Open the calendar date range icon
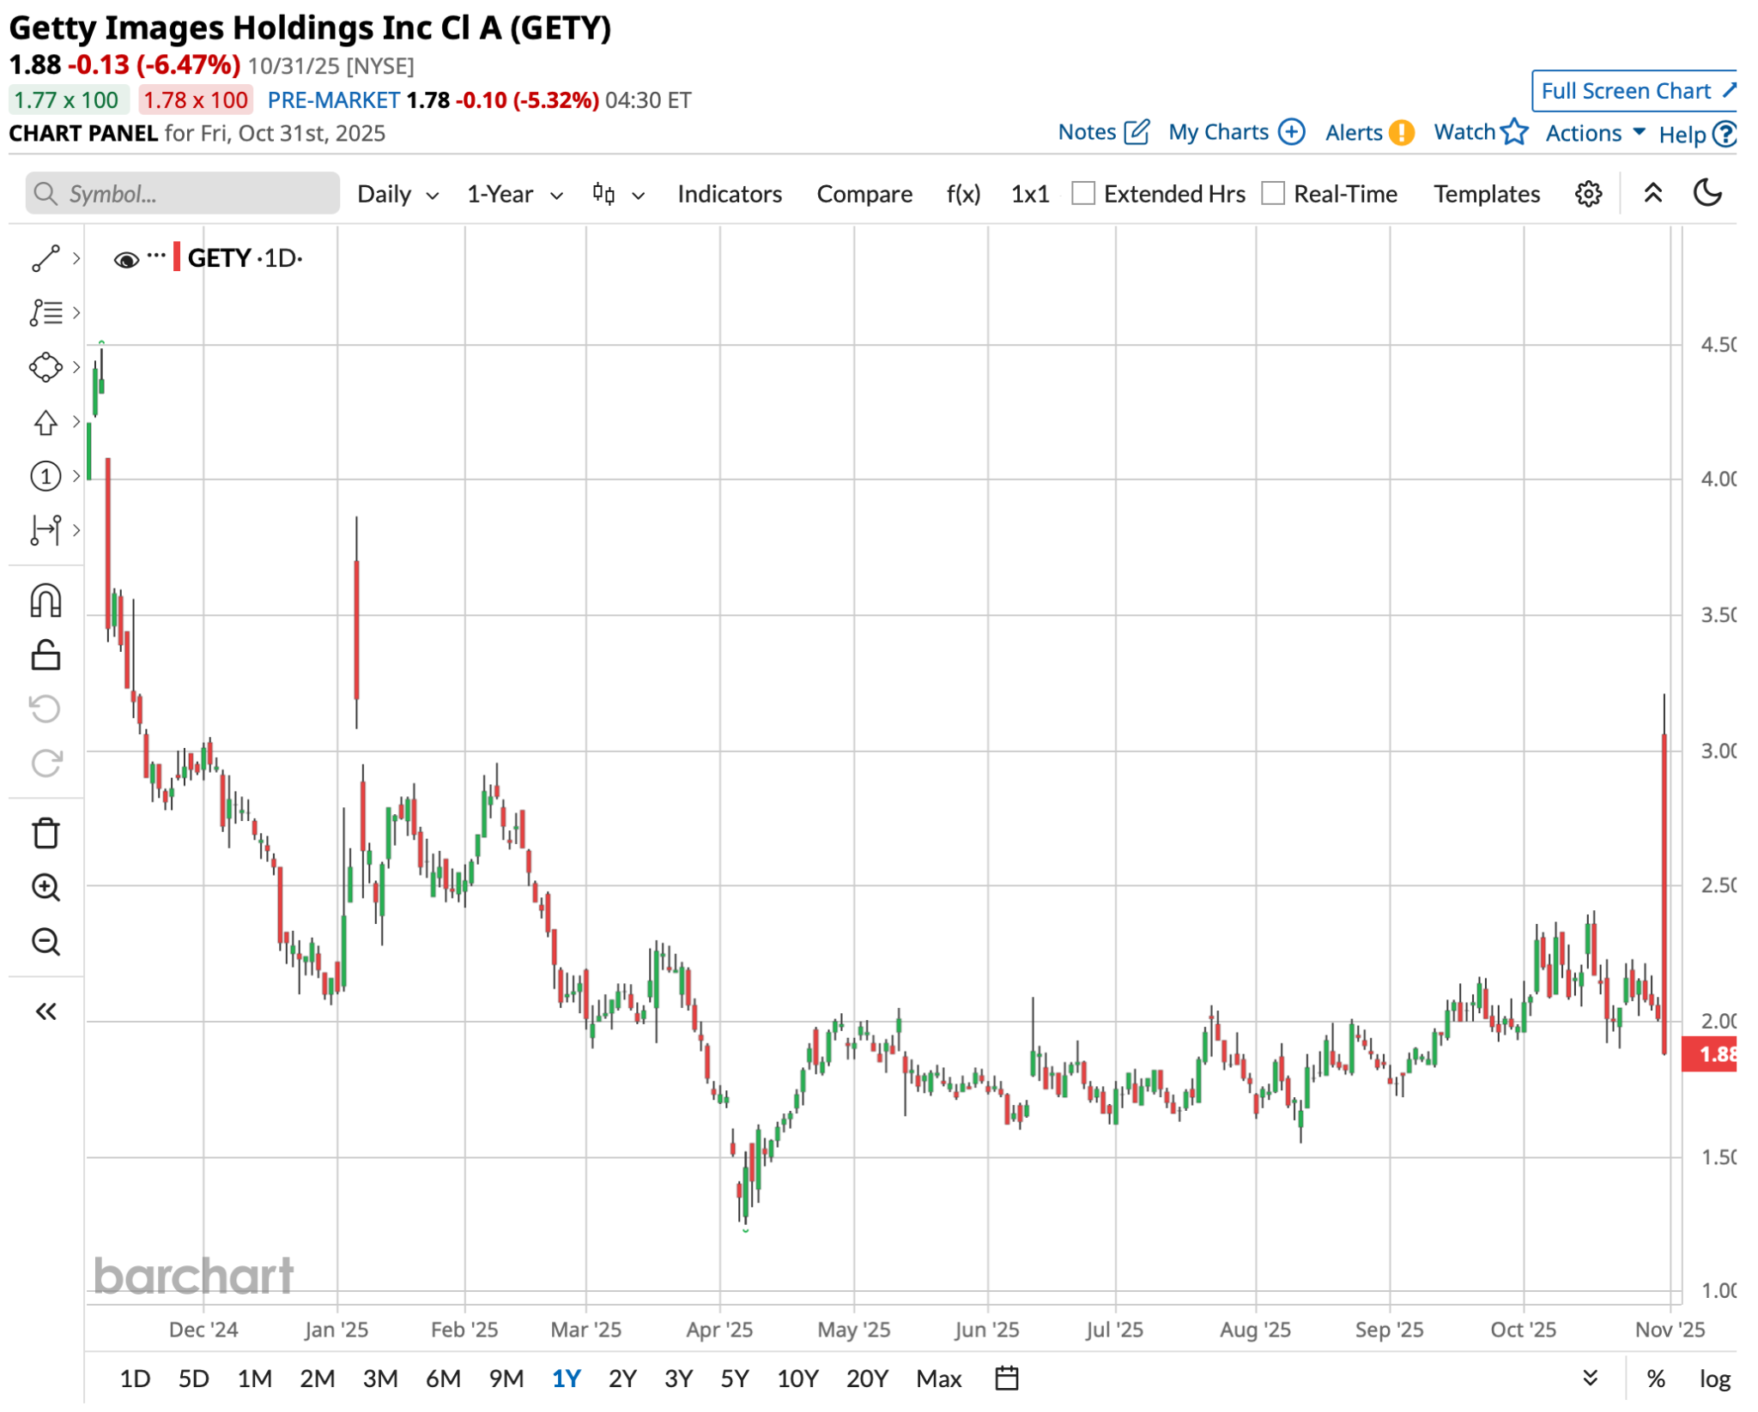Image resolution: width=1758 pixels, height=1412 pixels. tap(1006, 1379)
